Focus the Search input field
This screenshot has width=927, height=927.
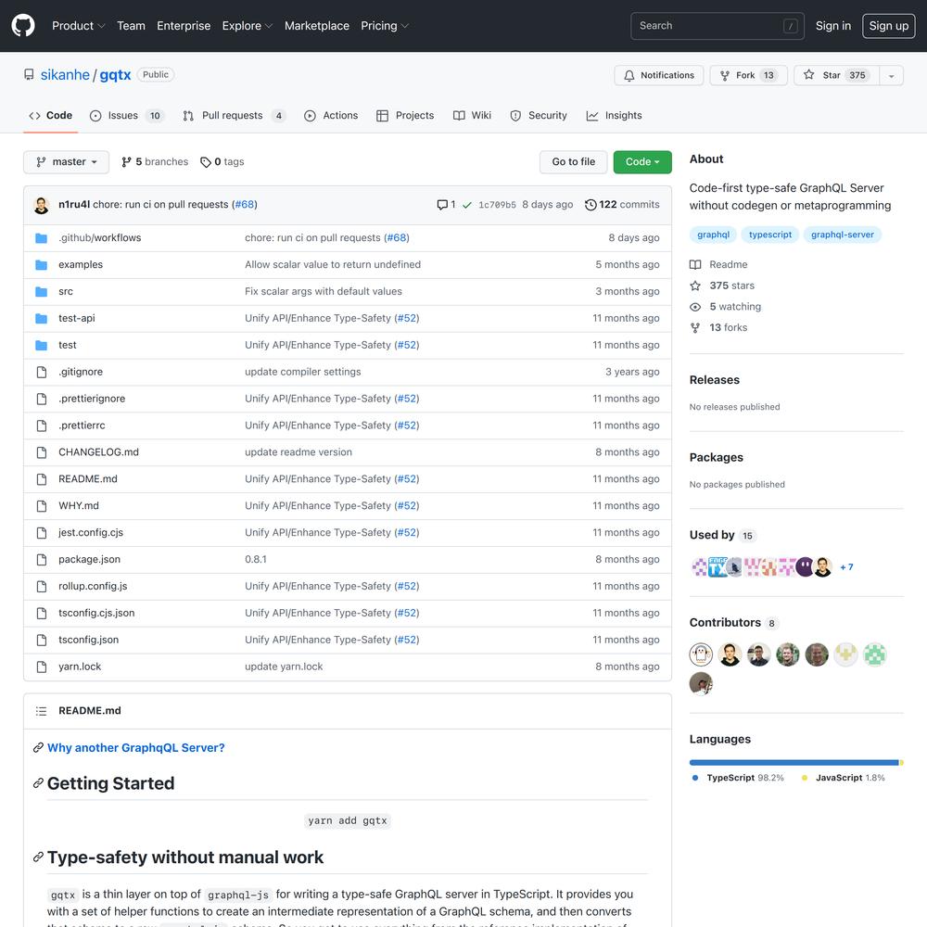coord(717,26)
